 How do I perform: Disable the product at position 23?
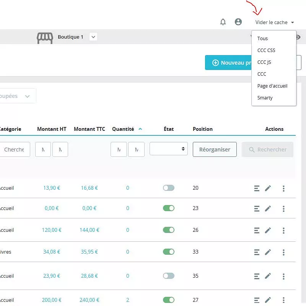click(169, 208)
